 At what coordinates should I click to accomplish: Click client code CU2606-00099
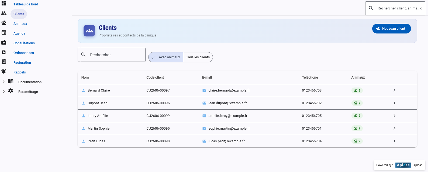(x=158, y=116)
